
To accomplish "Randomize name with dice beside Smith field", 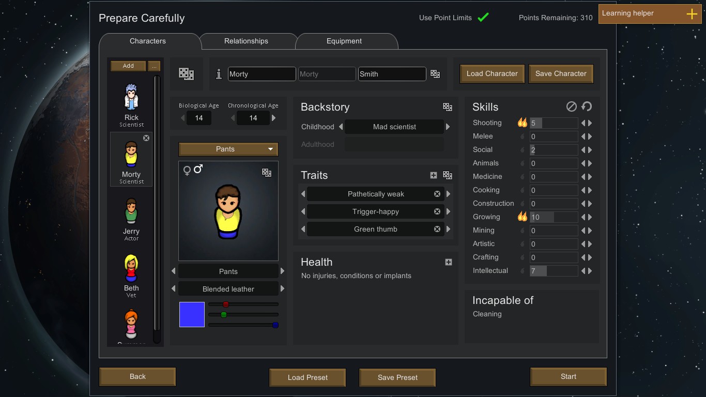I will coord(435,74).
